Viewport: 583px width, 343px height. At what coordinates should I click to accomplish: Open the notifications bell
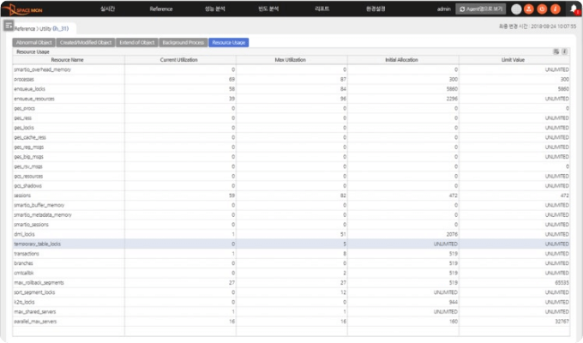[x=573, y=9]
